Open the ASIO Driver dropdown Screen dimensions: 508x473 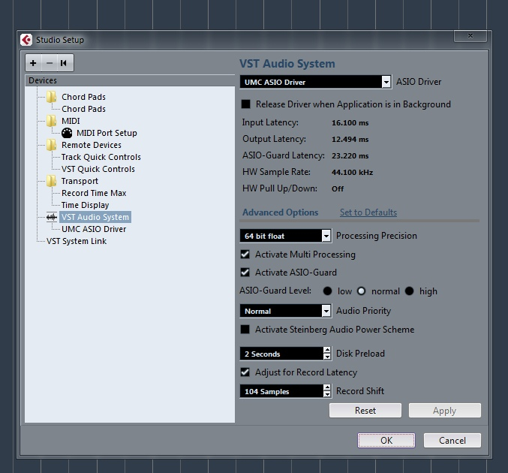point(386,82)
